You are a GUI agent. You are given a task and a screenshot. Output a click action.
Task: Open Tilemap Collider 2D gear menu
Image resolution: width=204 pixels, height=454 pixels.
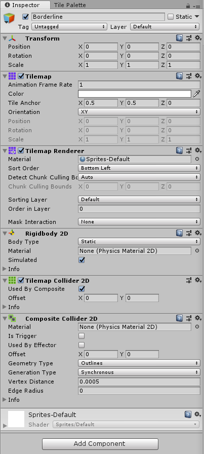click(197, 280)
